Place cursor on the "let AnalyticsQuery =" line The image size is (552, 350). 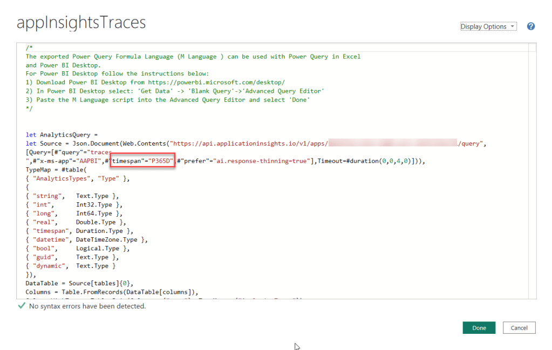point(62,135)
